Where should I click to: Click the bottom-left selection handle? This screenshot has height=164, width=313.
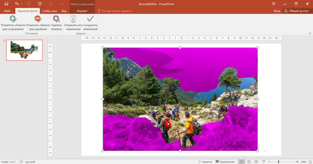103,151
